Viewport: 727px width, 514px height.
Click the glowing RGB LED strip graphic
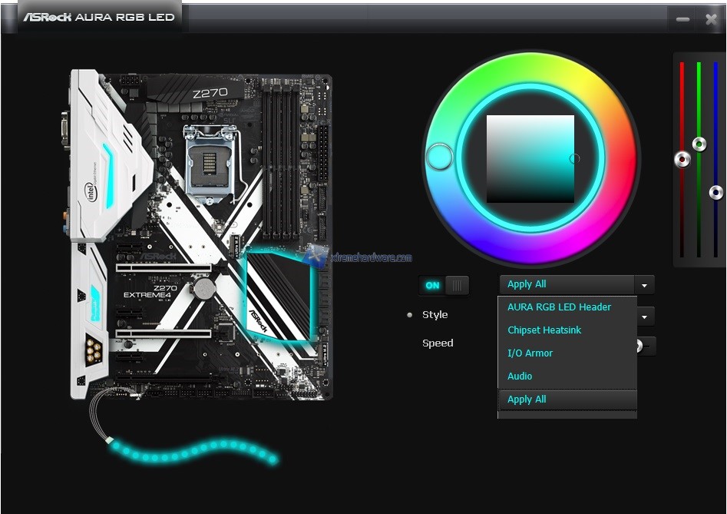[192, 452]
